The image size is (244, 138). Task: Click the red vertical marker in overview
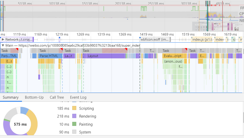point(222,16)
